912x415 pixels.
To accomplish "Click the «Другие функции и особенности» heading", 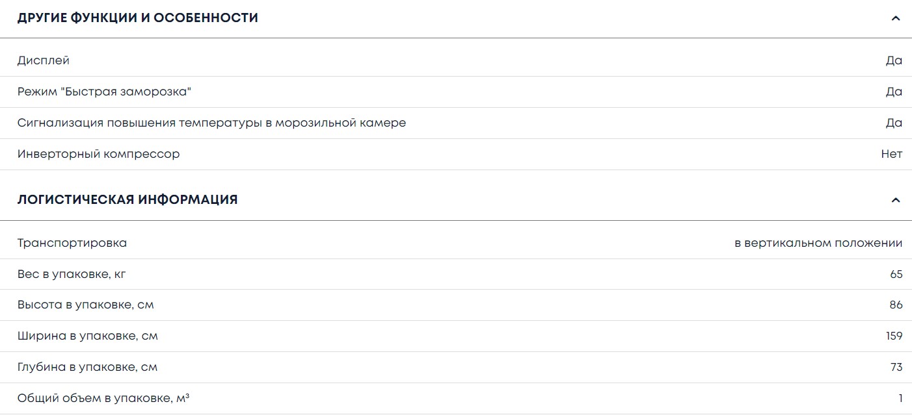I will coord(138,18).
